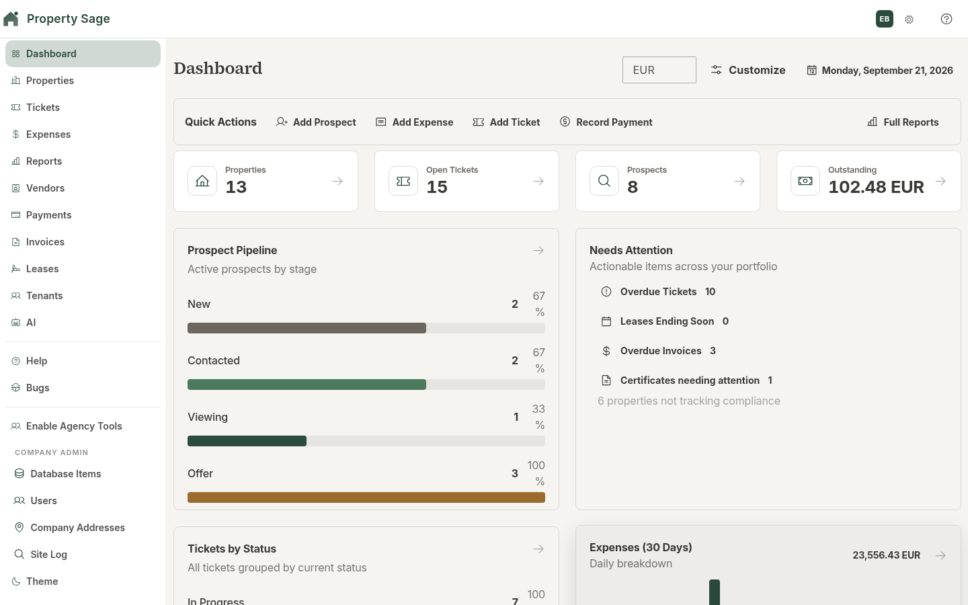Image resolution: width=968 pixels, height=605 pixels.
Task: Click the arrow on the Properties card
Action: 337,181
